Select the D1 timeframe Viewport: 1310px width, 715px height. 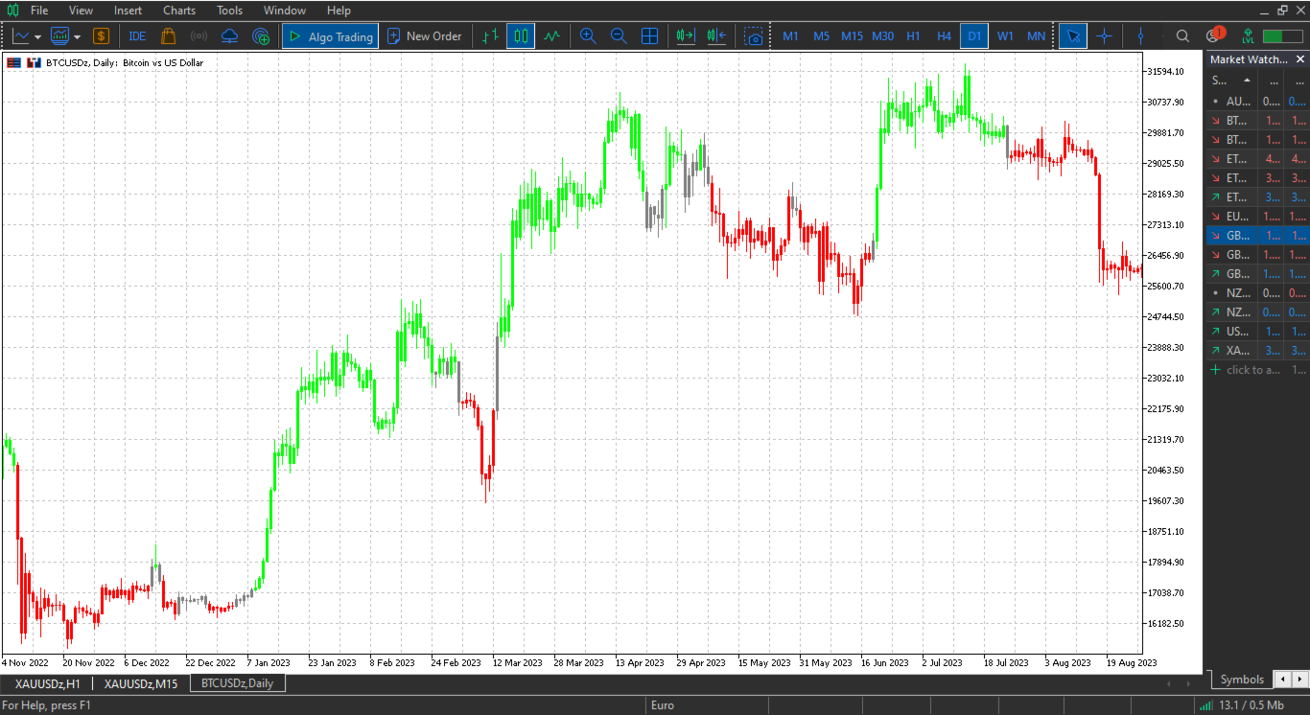(974, 36)
